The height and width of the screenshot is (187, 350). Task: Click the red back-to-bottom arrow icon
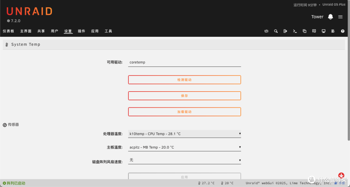point(341,175)
